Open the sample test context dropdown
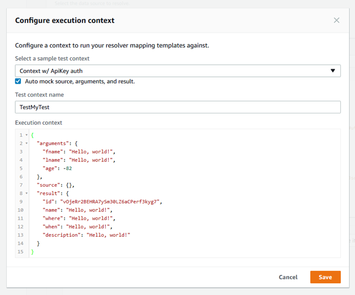 point(177,71)
